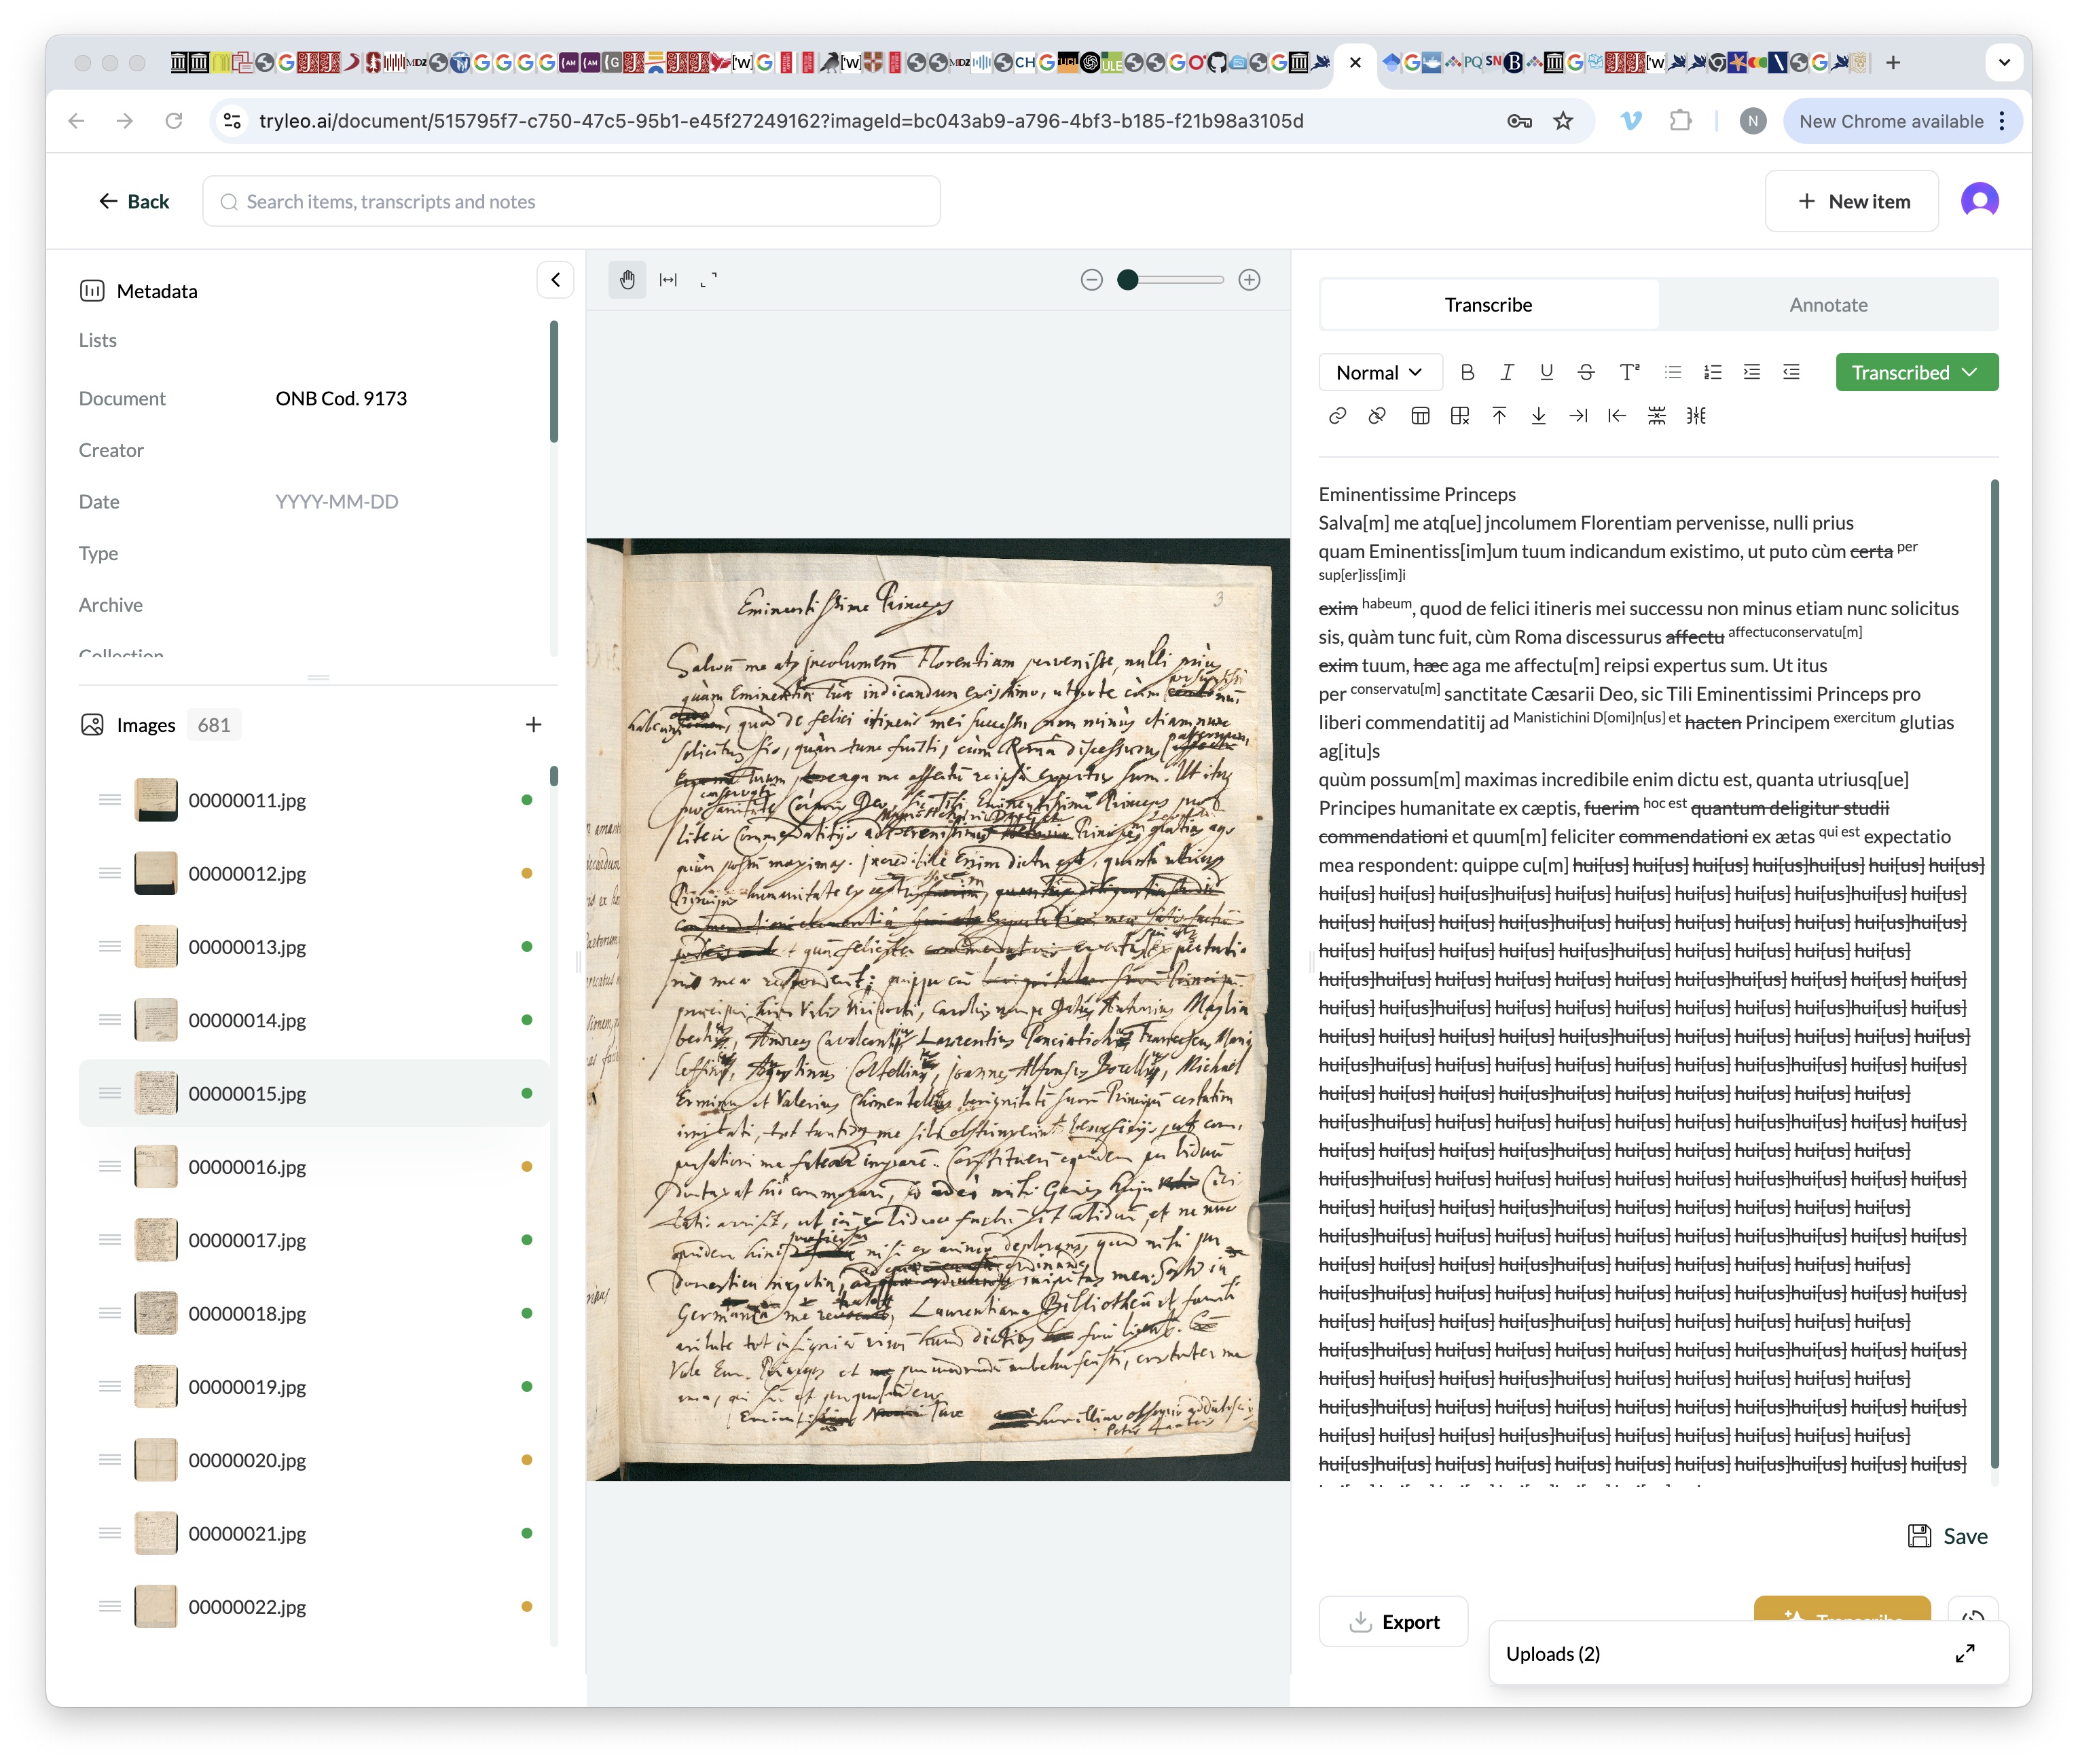Viewport: 2078px width, 1764px height.
Task: Insert a table in the editor
Action: tap(1420, 416)
